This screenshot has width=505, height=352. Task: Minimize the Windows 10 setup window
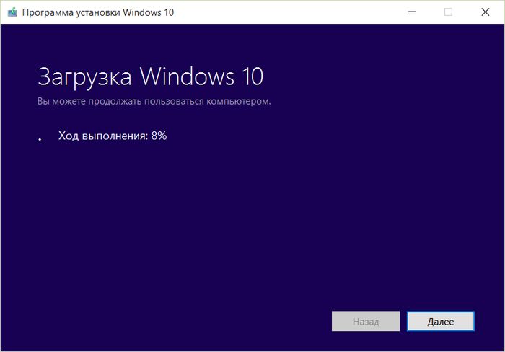point(410,12)
